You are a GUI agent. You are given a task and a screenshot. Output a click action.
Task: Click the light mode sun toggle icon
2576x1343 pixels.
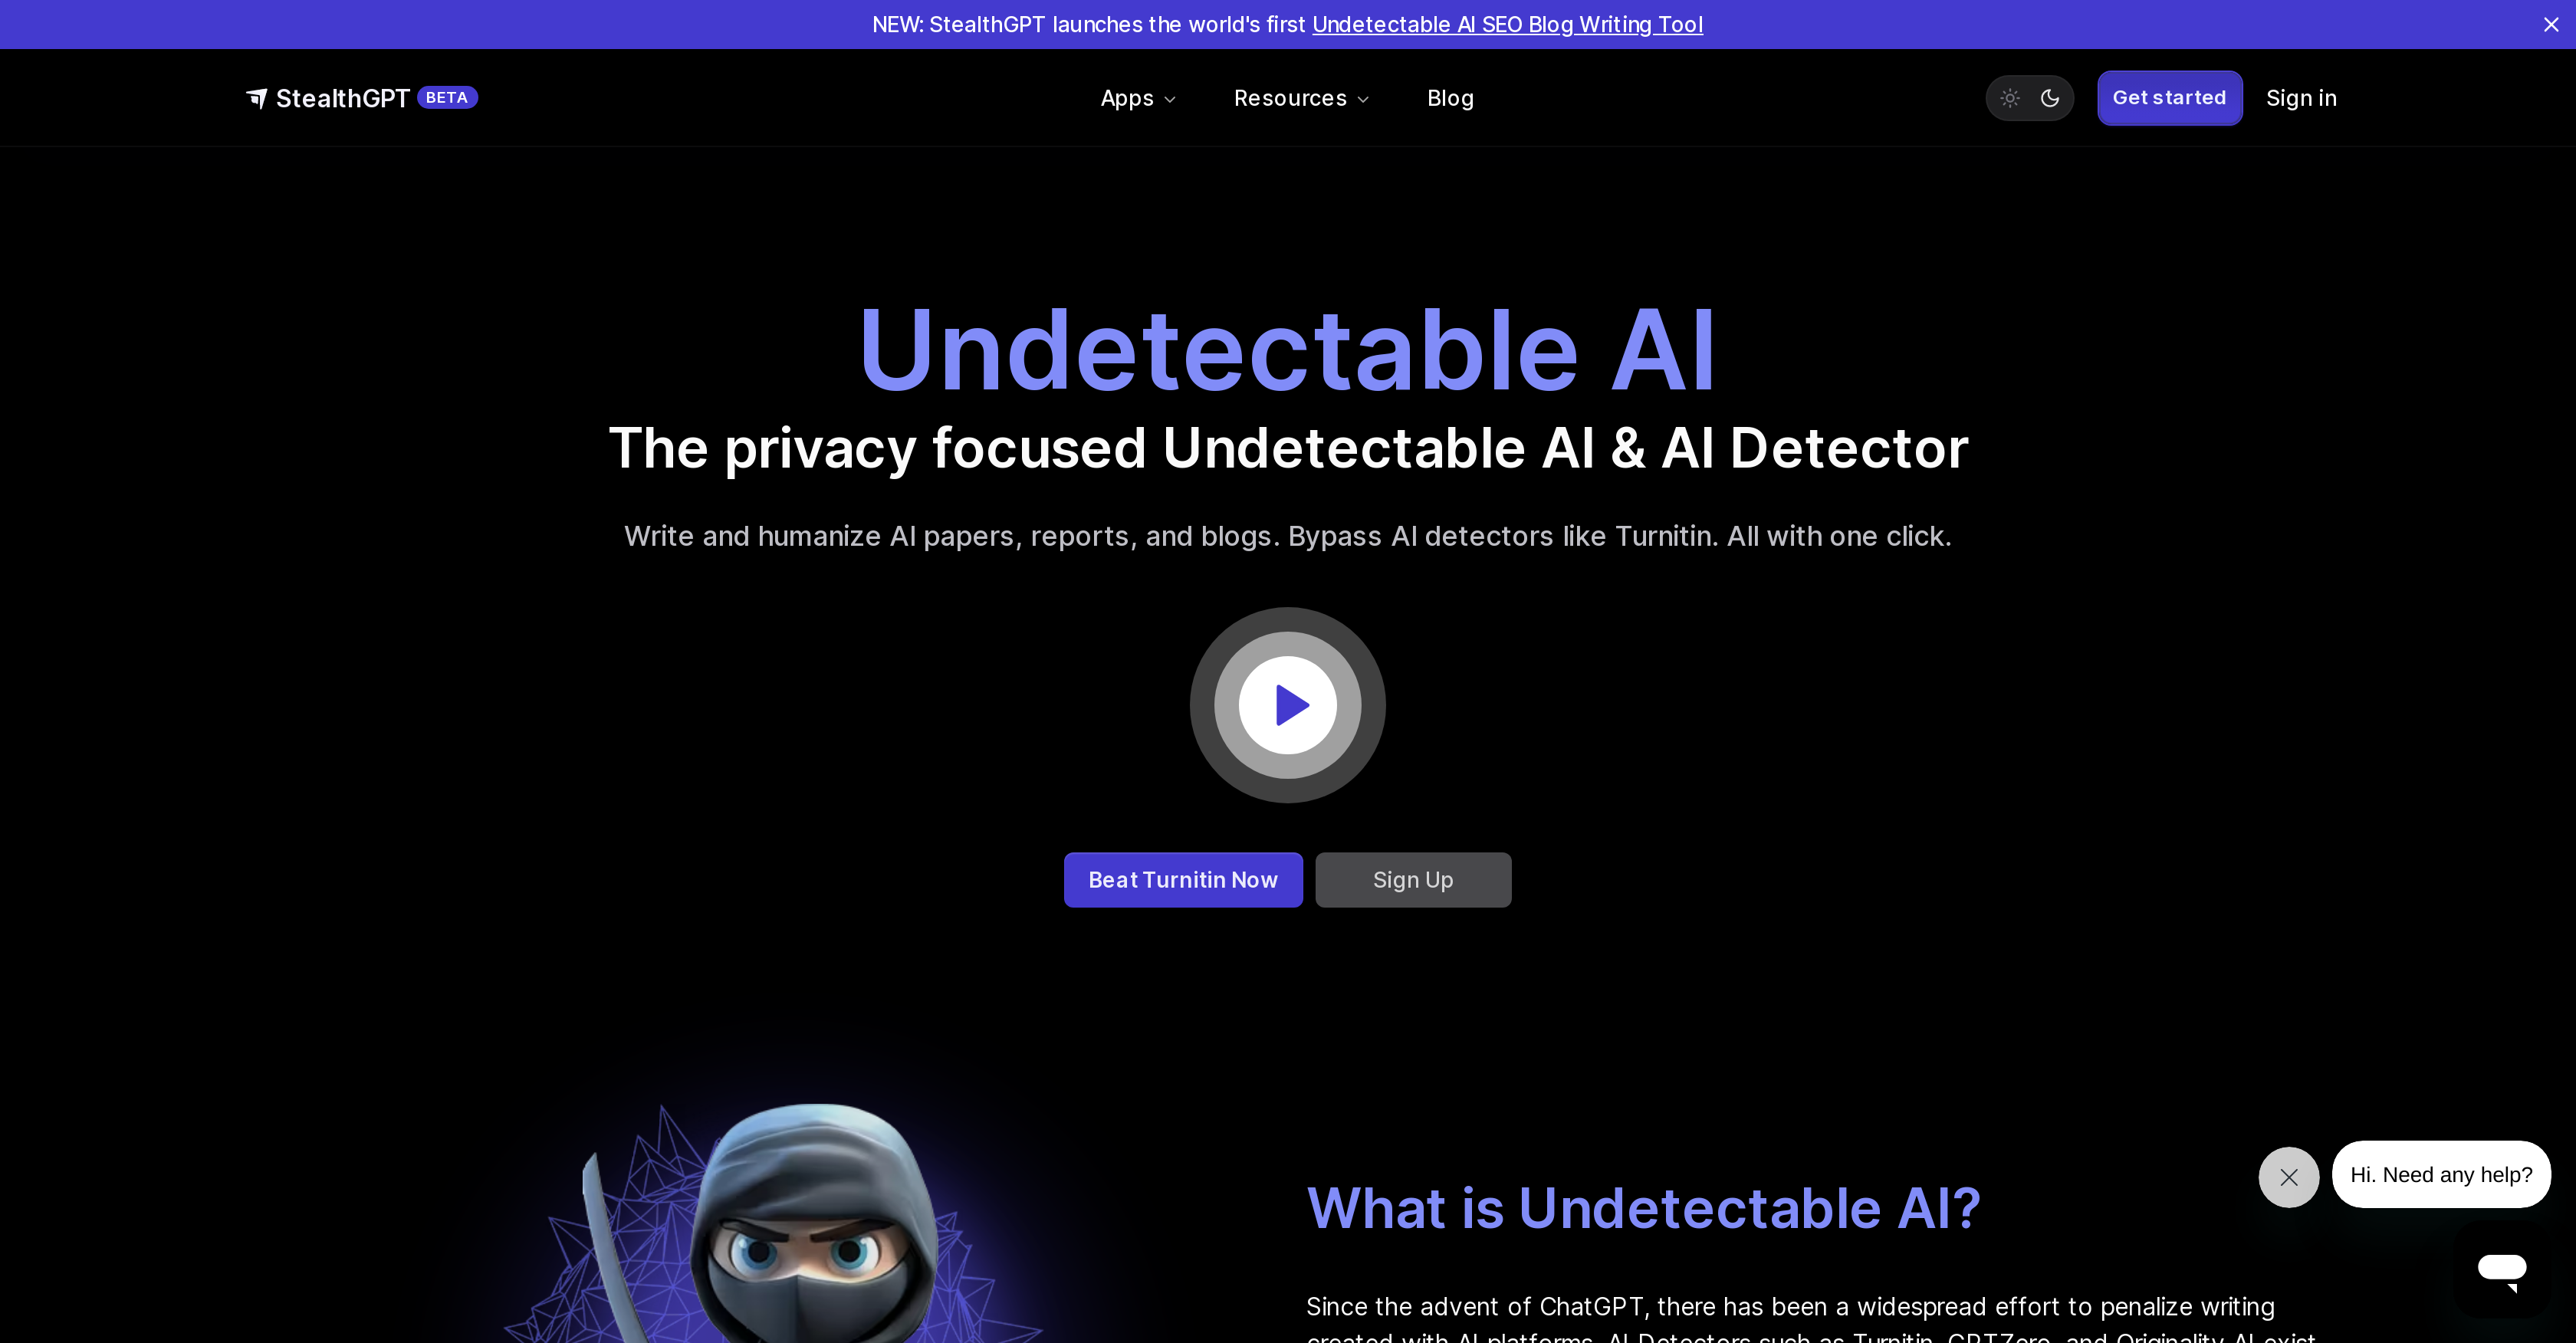pos(2007,97)
